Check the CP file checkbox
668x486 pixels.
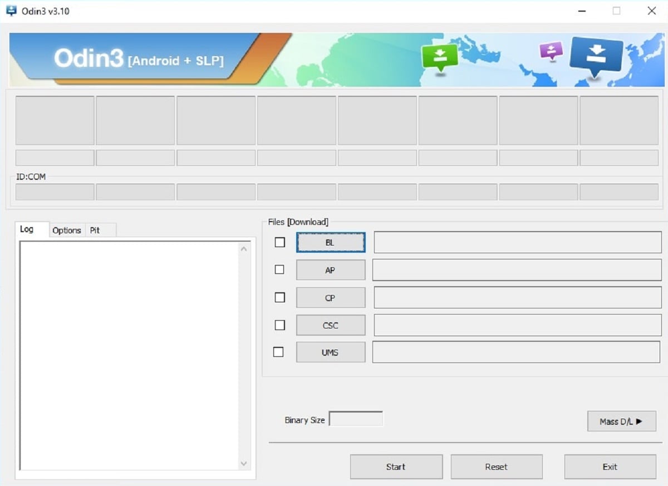(280, 297)
